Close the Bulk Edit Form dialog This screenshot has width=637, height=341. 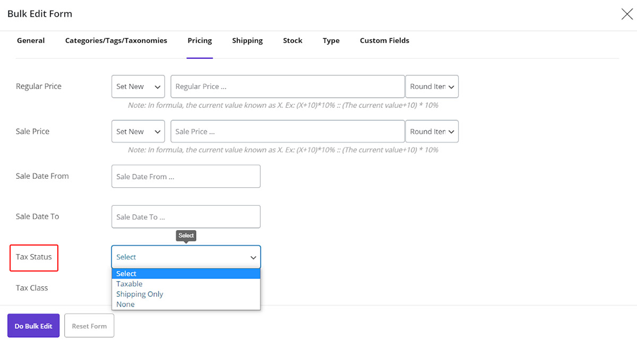pos(626,14)
